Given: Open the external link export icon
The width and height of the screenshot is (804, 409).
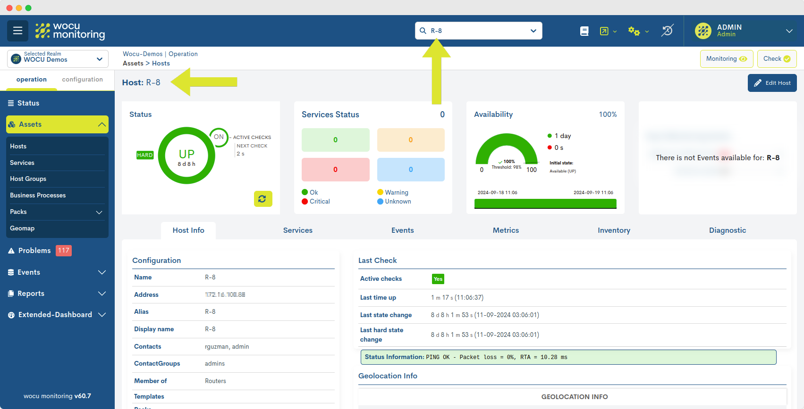Looking at the screenshot, I should [604, 31].
